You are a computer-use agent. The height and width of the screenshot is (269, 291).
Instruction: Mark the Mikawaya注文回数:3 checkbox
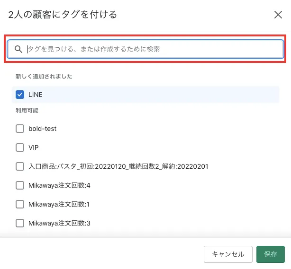pyautogui.click(x=20, y=223)
